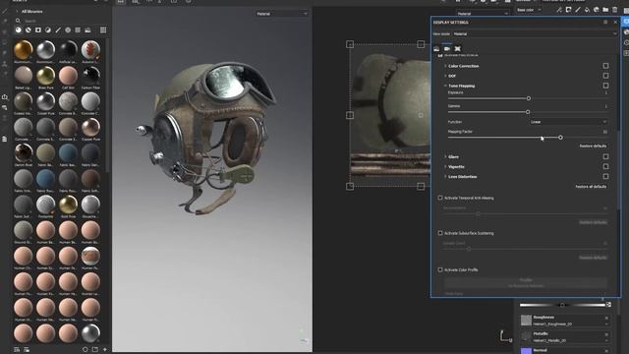Open the View mode Material dropdown

(535, 33)
